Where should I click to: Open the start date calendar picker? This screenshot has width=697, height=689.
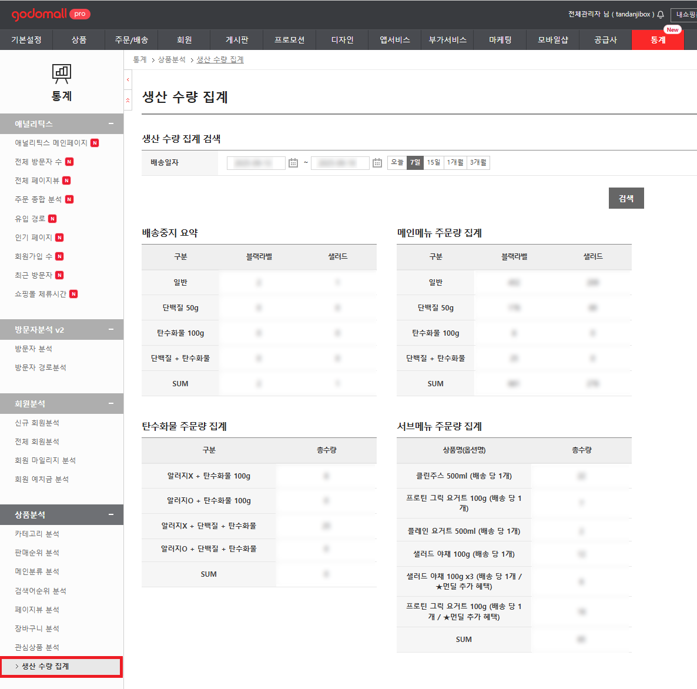293,163
